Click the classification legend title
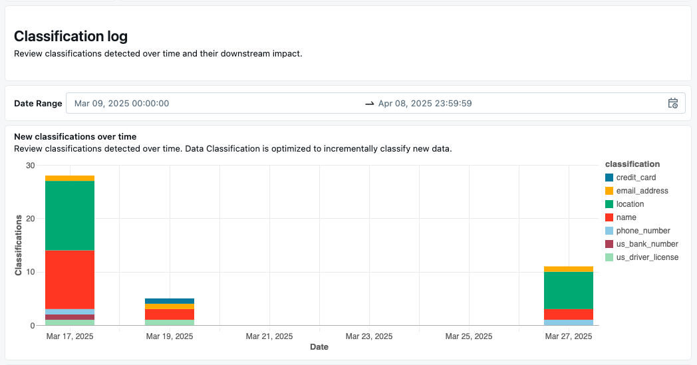Viewport: 697px width, 365px height. pos(632,164)
